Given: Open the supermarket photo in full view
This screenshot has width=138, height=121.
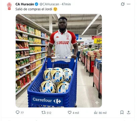Looking at the screenshot, I should [59, 61].
